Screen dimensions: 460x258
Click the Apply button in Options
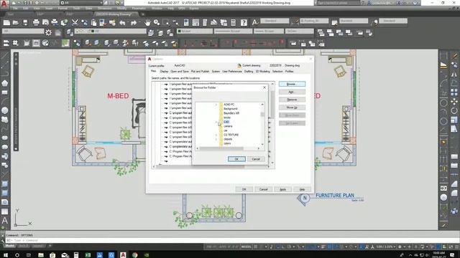(282, 189)
